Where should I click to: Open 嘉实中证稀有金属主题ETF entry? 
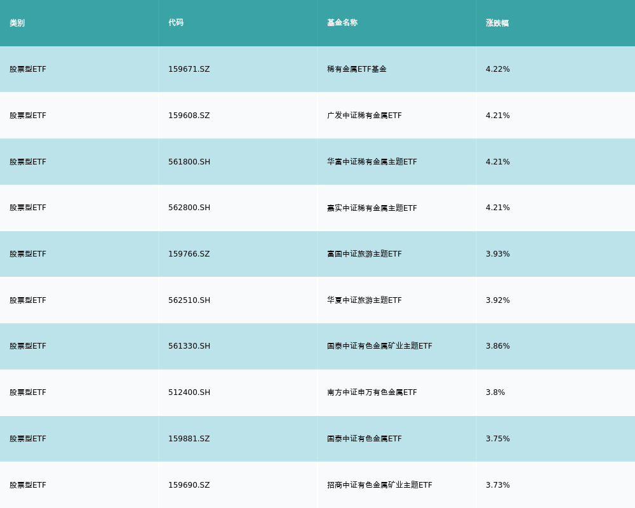point(372,208)
